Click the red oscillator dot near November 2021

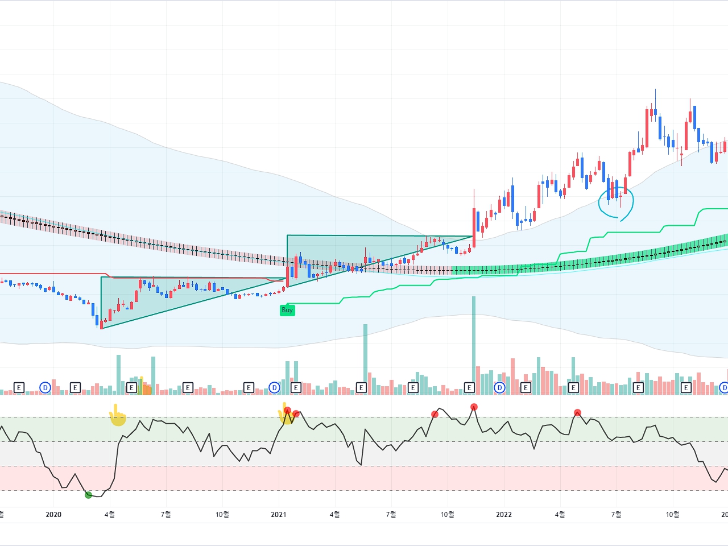[x=474, y=407]
